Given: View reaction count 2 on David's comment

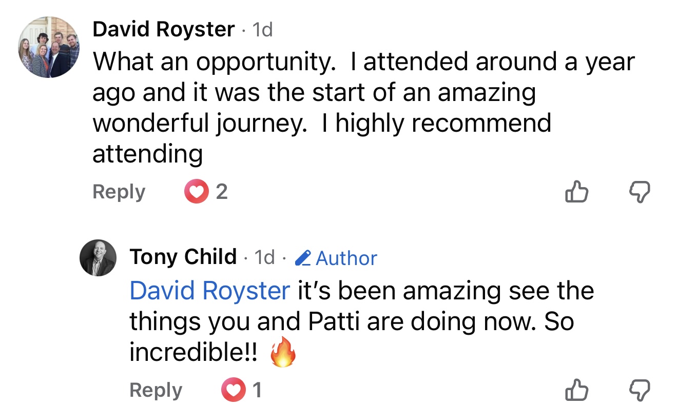Looking at the screenshot, I should coord(221,192).
